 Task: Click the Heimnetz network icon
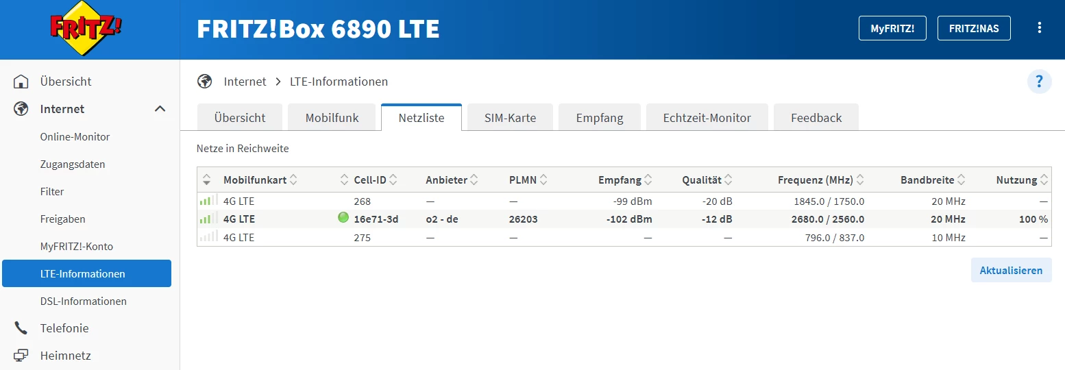pos(21,356)
